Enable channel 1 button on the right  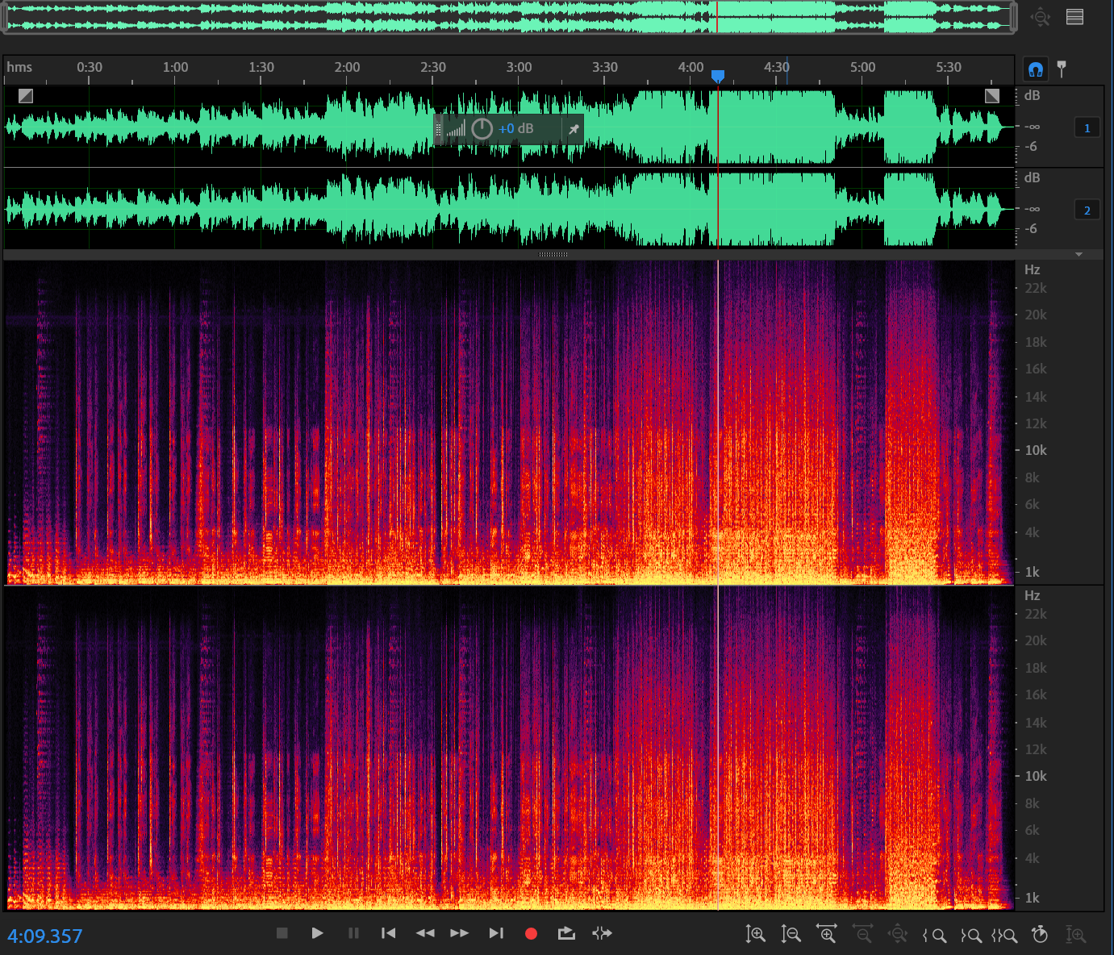coord(1087,127)
